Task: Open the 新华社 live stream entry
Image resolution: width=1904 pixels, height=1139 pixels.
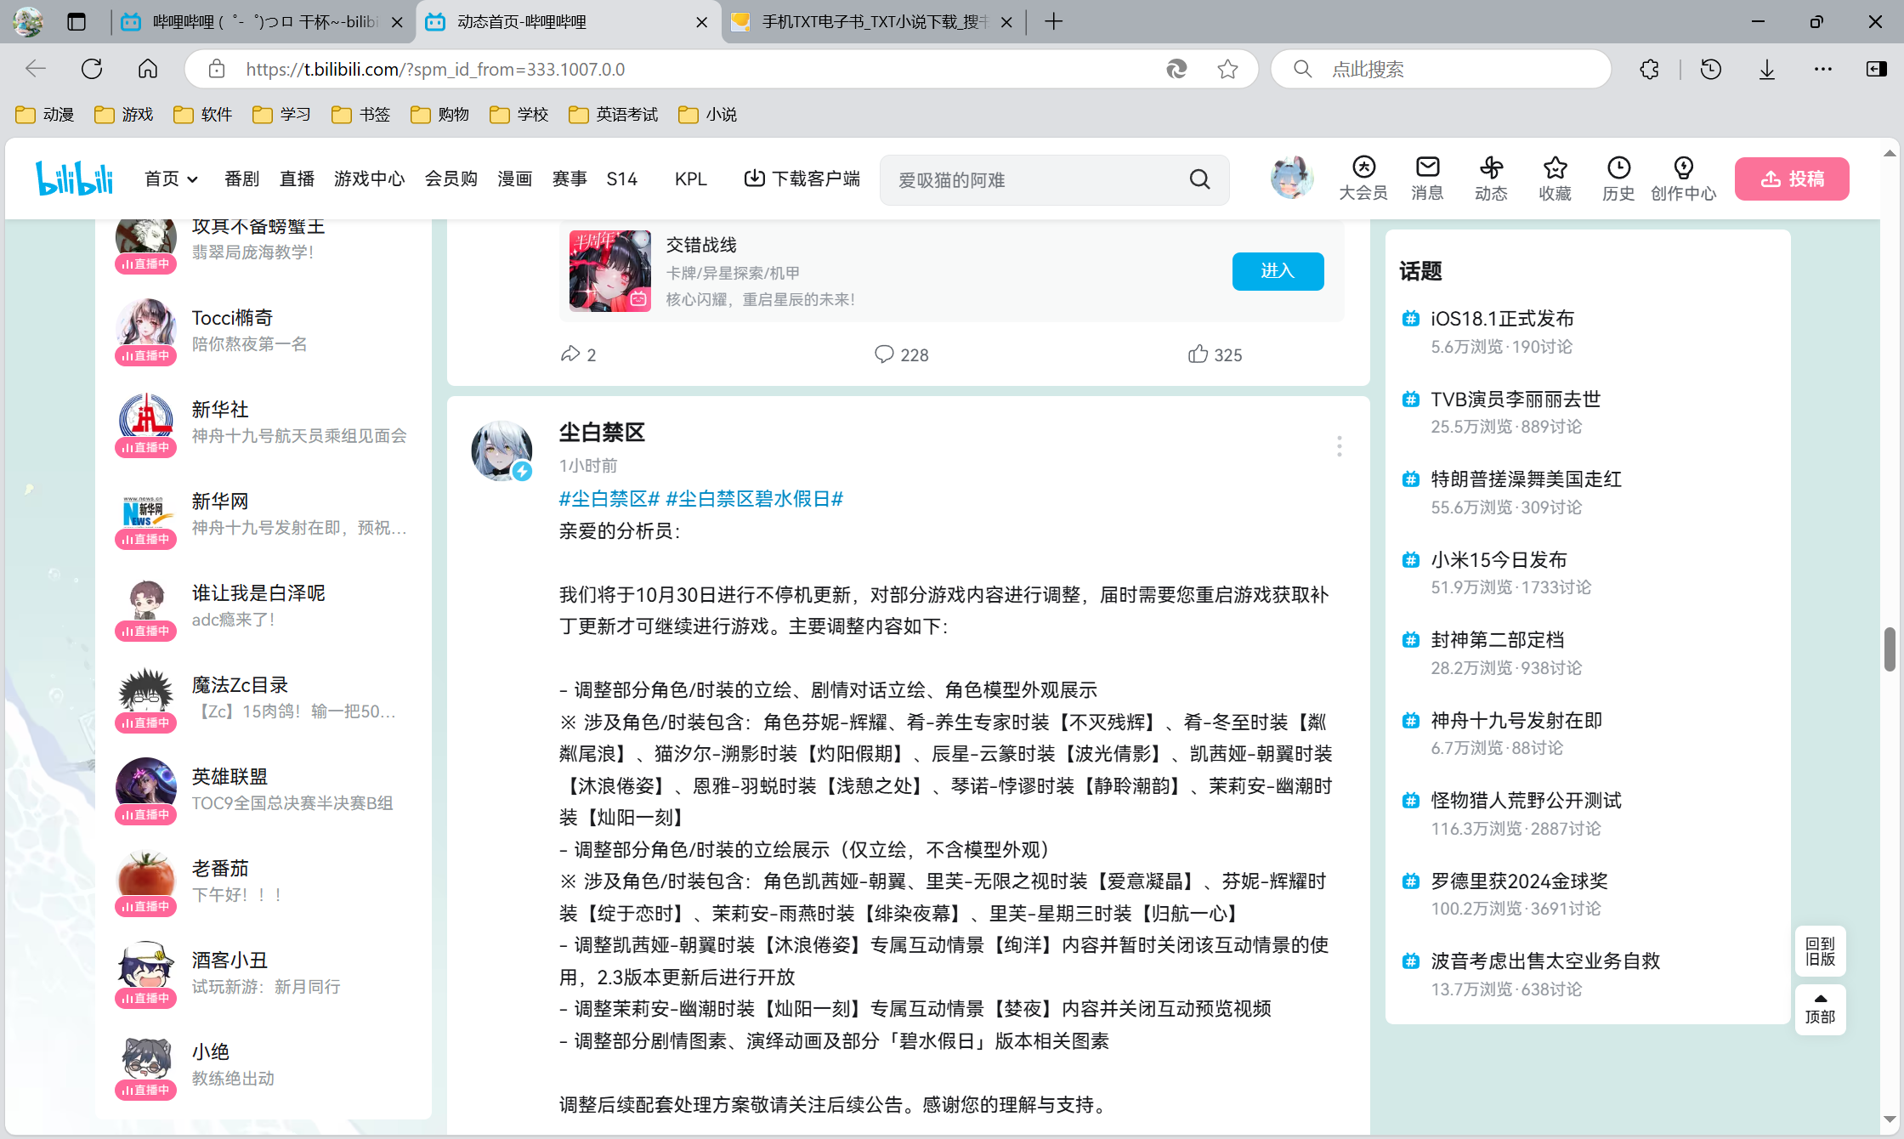Action: pyautogui.click(x=263, y=423)
